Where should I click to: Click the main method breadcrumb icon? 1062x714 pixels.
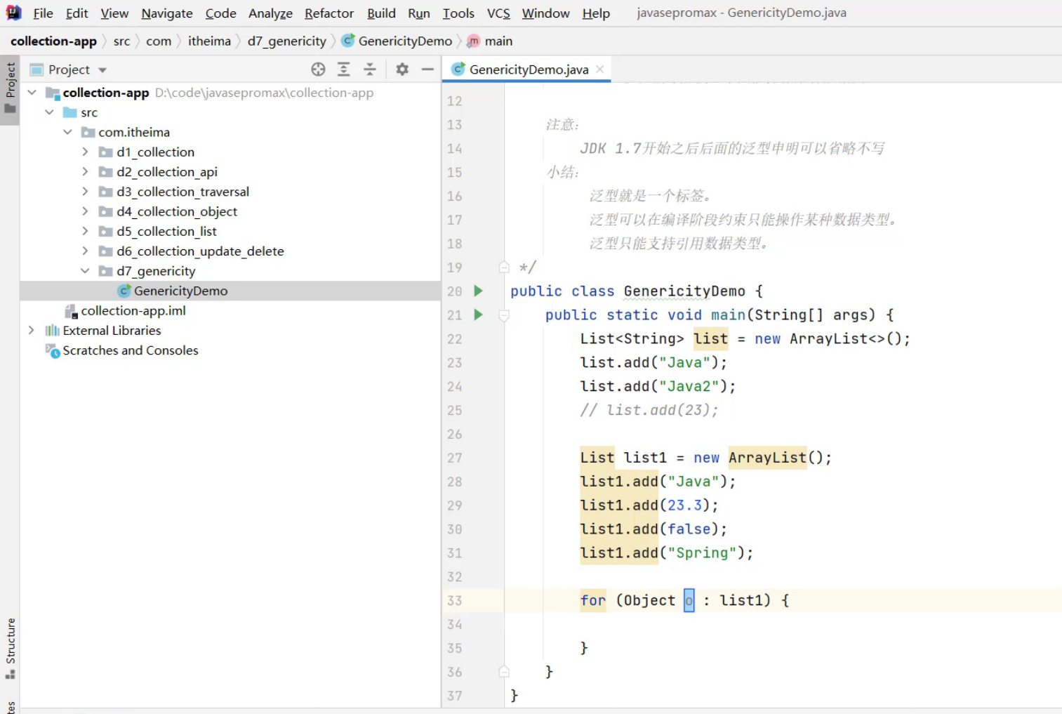point(474,41)
